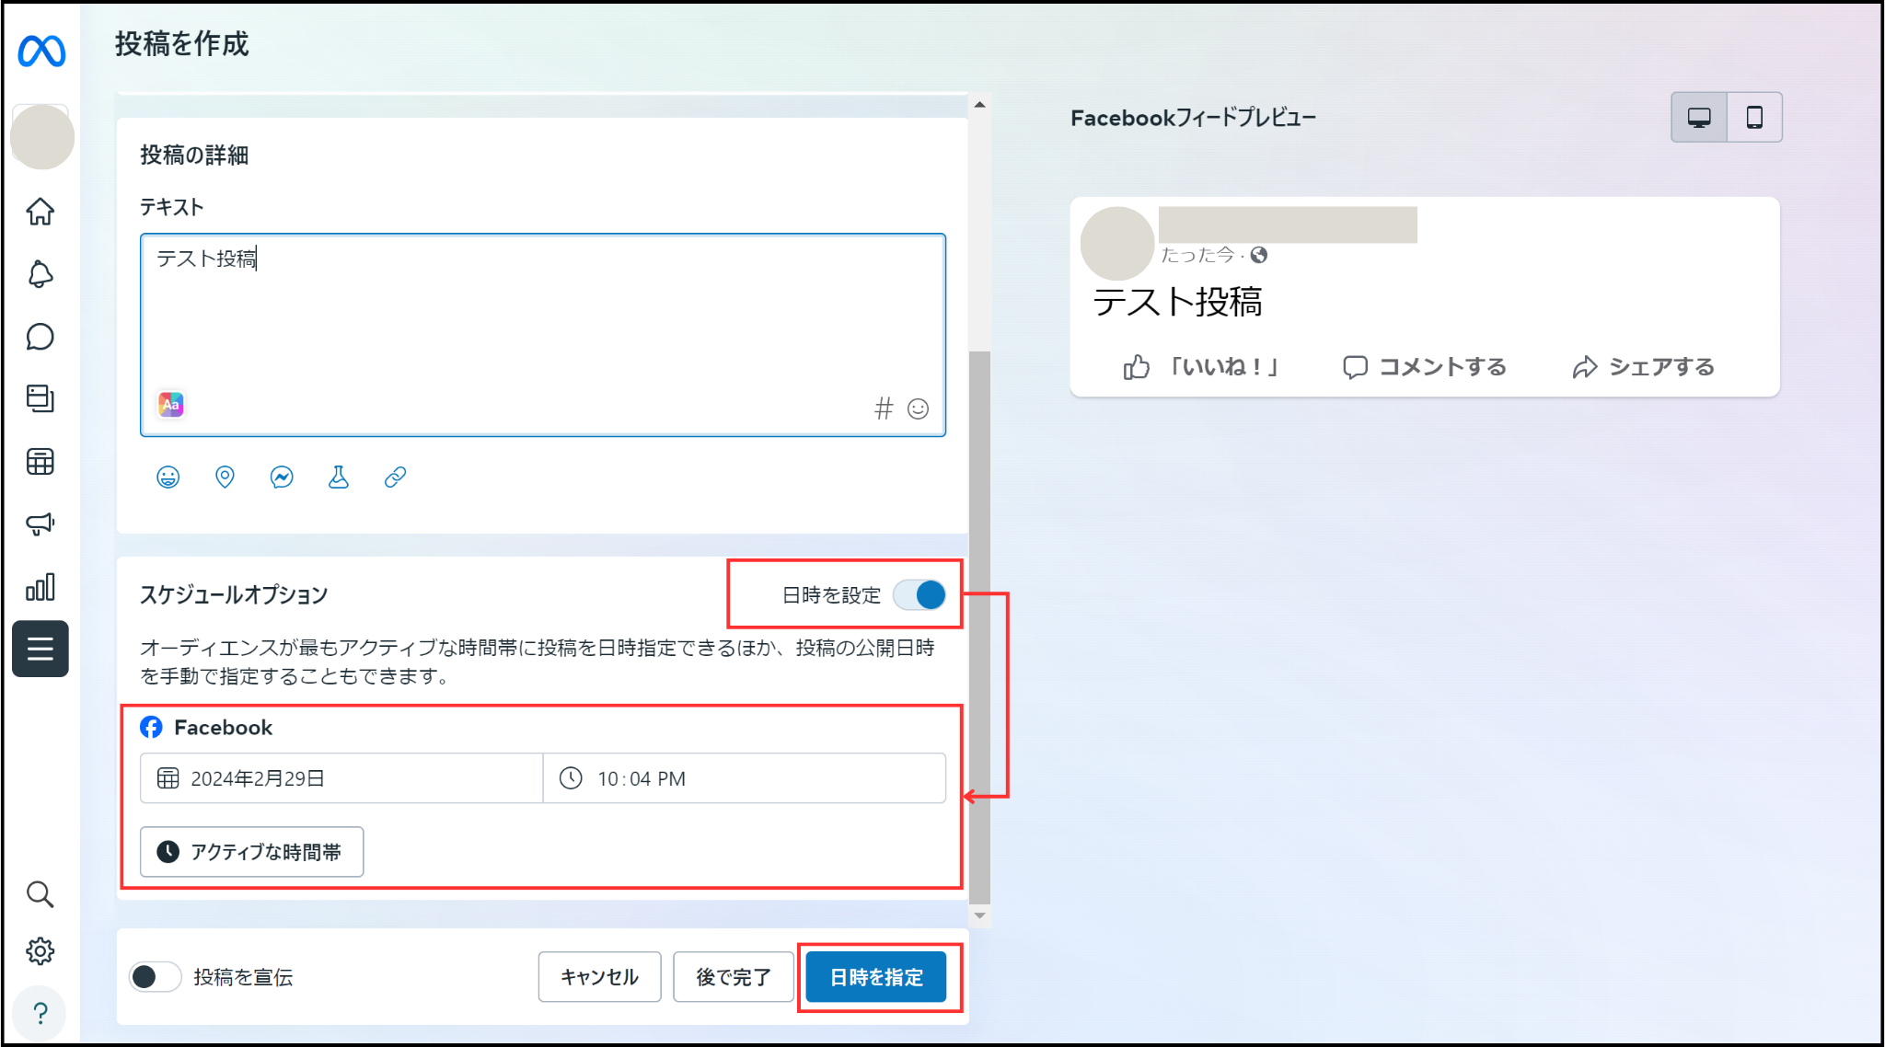Click the help question mark icon
This screenshot has height=1047, width=1885.
pyautogui.click(x=40, y=1014)
